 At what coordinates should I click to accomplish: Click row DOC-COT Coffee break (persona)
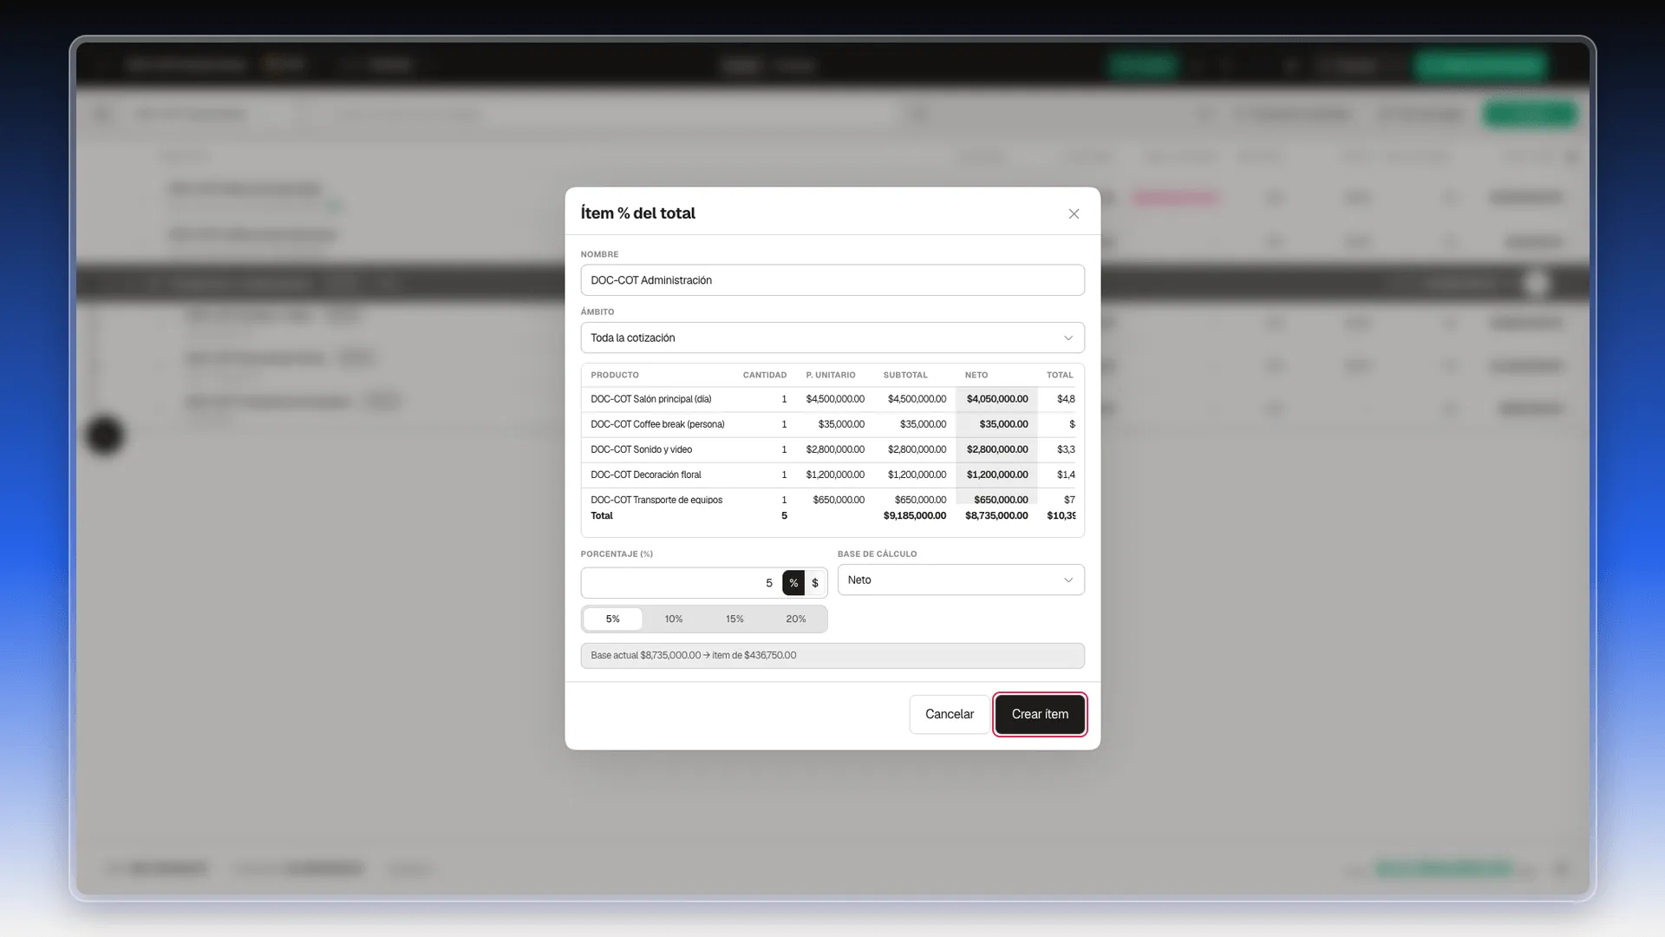(x=832, y=424)
